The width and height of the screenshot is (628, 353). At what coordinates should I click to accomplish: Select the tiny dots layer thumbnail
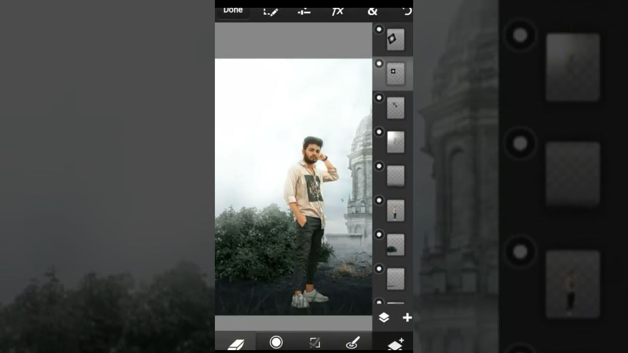click(395, 107)
